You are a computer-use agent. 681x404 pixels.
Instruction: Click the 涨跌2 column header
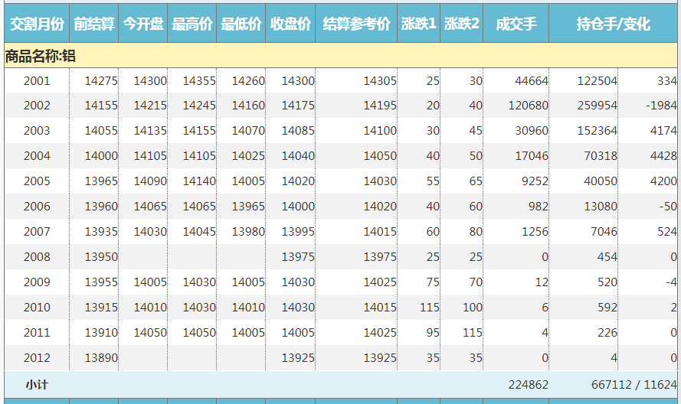point(462,24)
